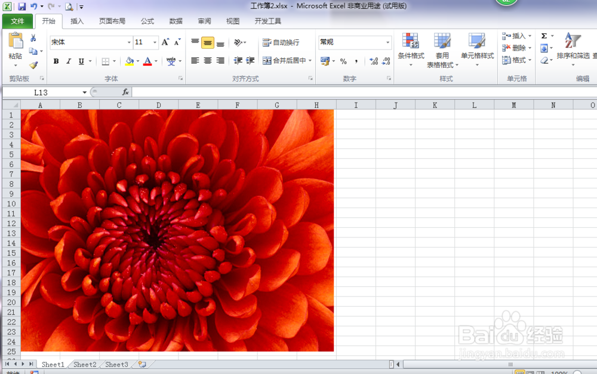597x374 pixels.
Task: Select the red flower picture
Action: coord(177,231)
